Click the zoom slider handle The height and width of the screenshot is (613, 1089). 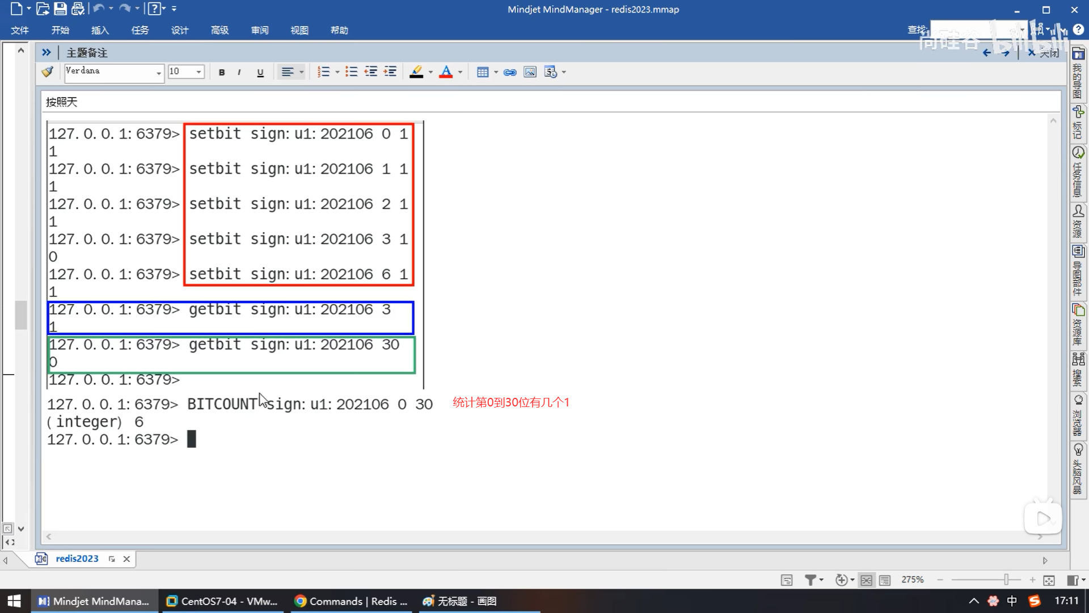(1006, 580)
